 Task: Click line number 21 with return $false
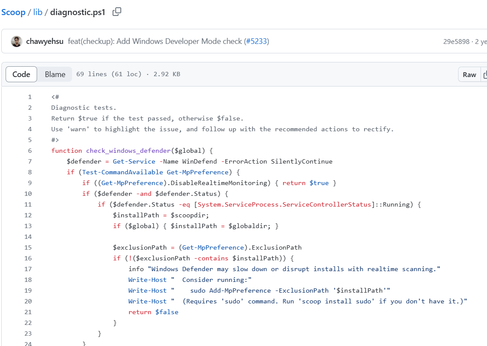click(28, 312)
